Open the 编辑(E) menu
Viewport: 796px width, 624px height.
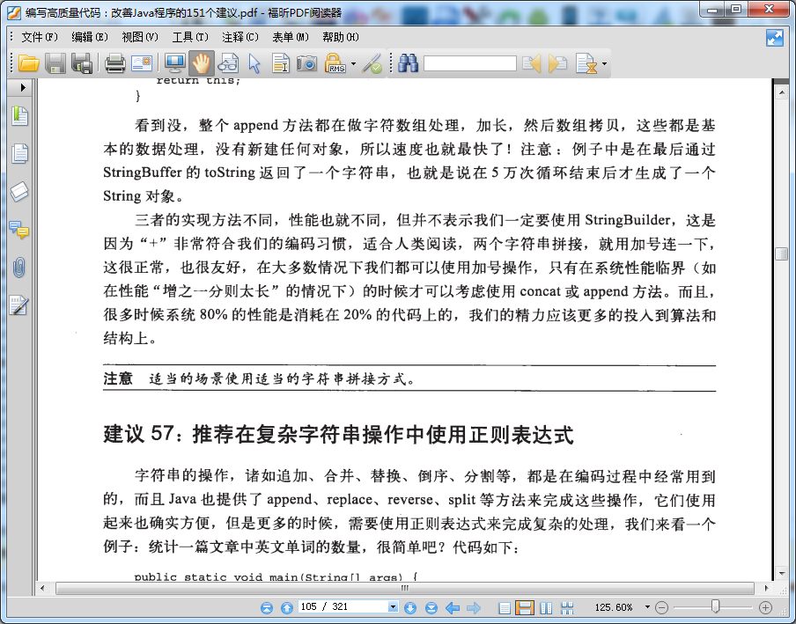pos(89,37)
